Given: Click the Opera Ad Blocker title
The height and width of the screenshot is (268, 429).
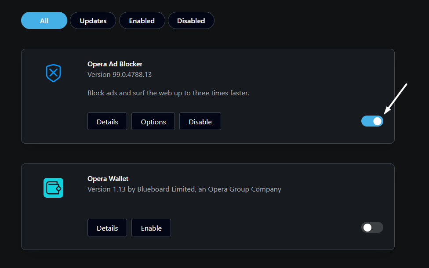Looking at the screenshot, I should [x=115, y=64].
